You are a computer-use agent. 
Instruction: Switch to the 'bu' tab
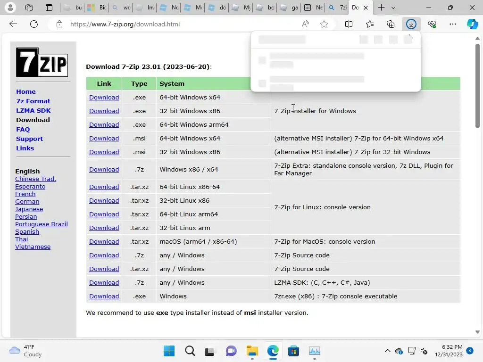(x=72, y=8)
